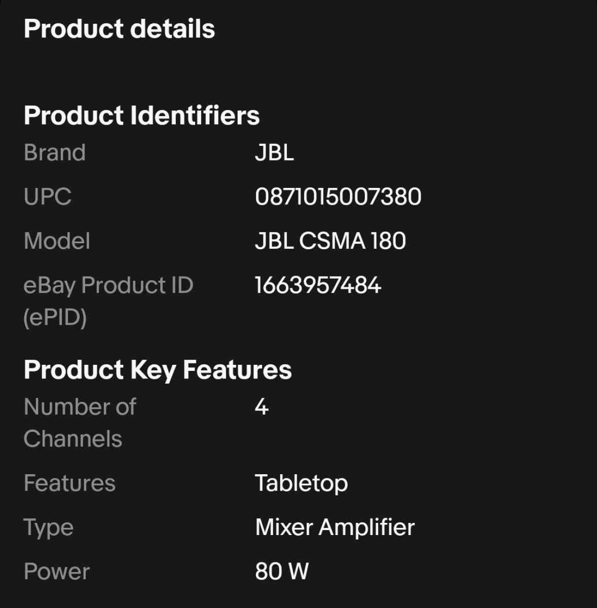This screenshot has width=597, height=608.
Task: Select the JBL brand value
Action: [x=274, y=153]
